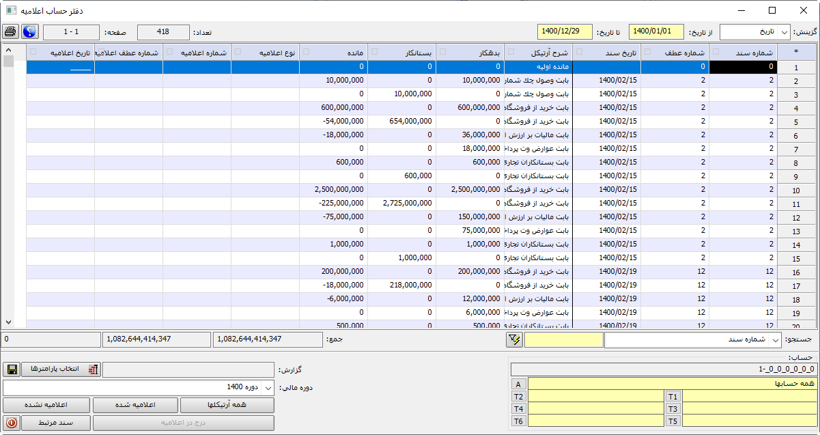Open help with the blue question-mark icon

[x=30, y=31]
